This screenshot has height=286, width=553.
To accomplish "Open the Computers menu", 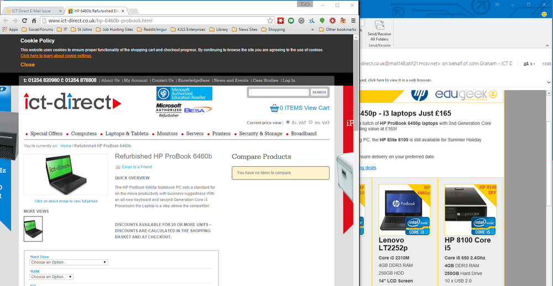I will pos(84,134).
